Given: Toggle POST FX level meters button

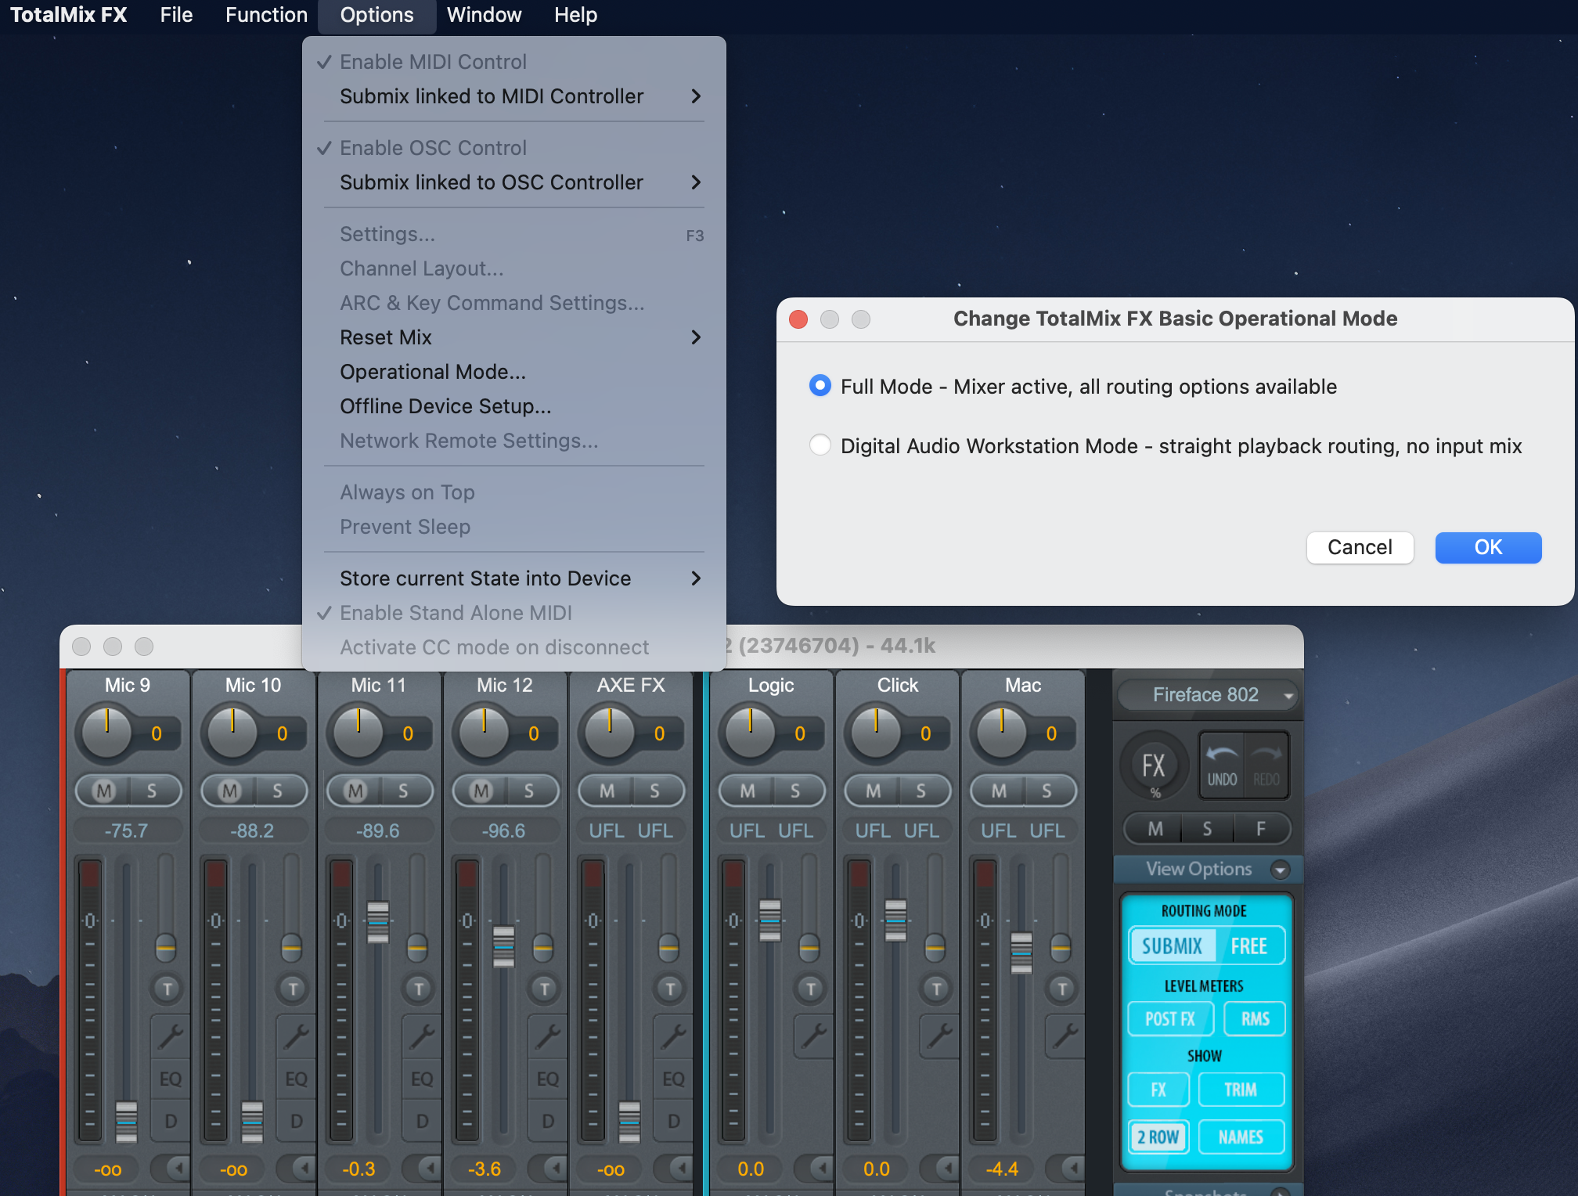Looking at the screenshot, I should (x=1170, y=1018).
